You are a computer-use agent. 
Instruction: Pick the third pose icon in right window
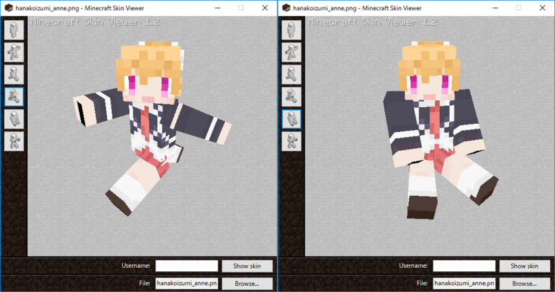click(x=291, y=75)
